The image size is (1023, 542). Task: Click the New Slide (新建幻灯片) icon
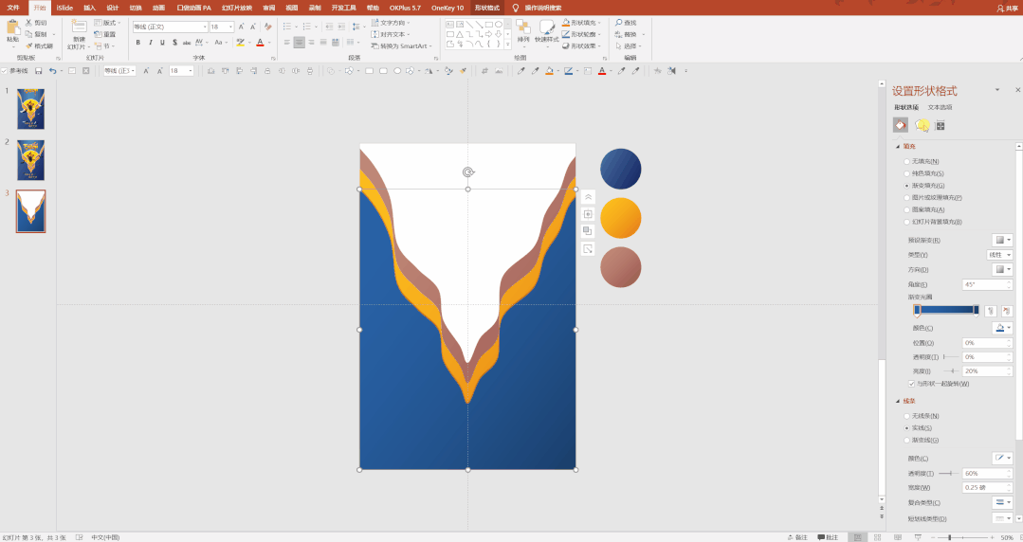(79, 27)
